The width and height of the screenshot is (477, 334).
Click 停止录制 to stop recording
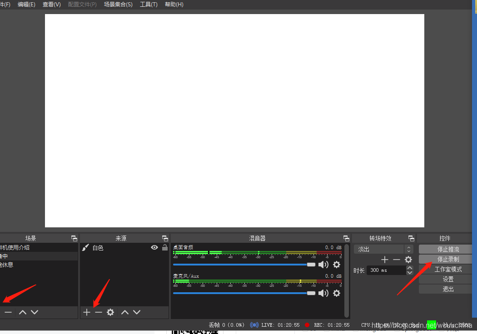(445, 259)
